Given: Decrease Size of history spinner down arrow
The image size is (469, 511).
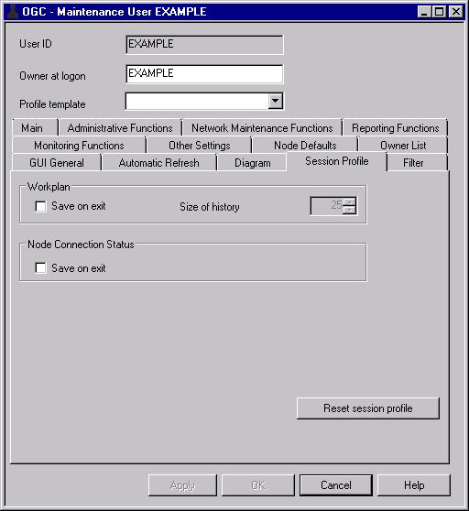Looking at the screenshot, I should (x=350, y=211).
